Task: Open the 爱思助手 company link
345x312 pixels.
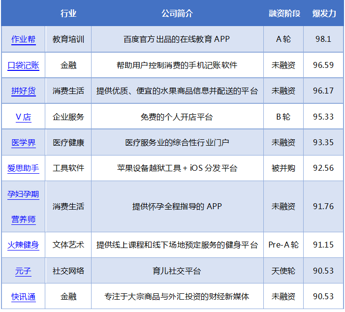Action: point(23,168)
